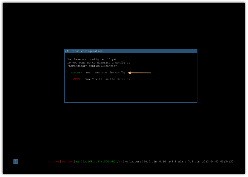This screenshot has width=248, height=177.
Task: Select workspace 1 in the i3 bar
Action: 16,162
